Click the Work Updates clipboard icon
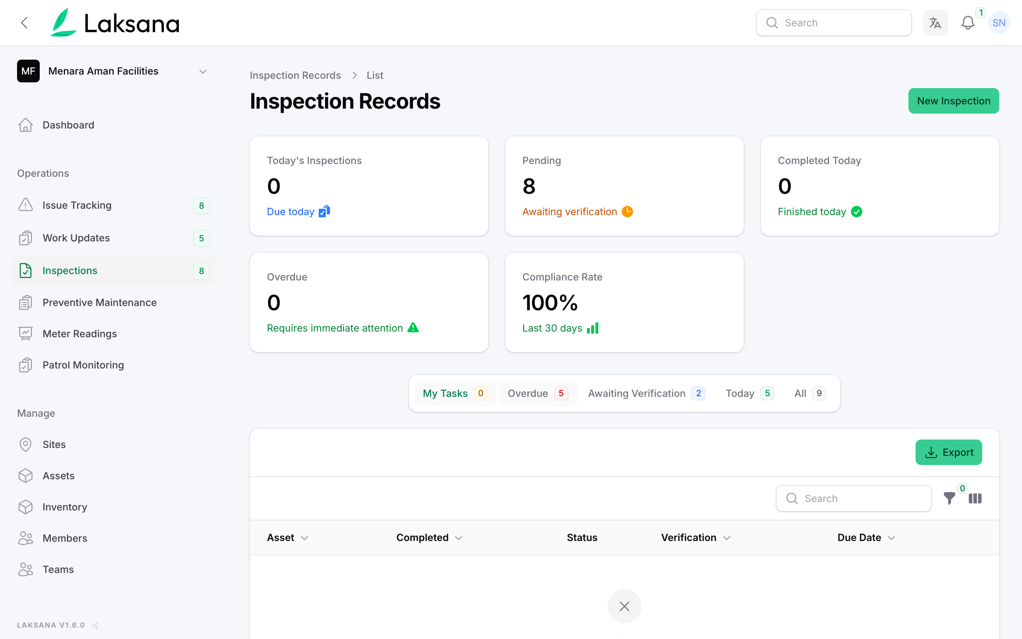 point(25,238)
